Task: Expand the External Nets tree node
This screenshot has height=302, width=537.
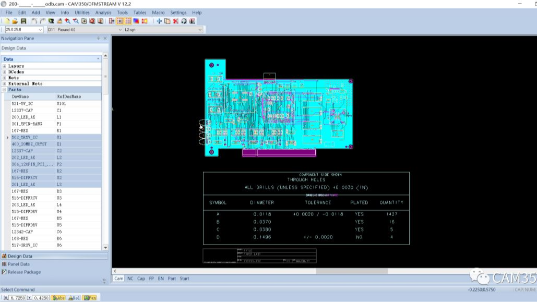Action: click(x=4, y=83)
